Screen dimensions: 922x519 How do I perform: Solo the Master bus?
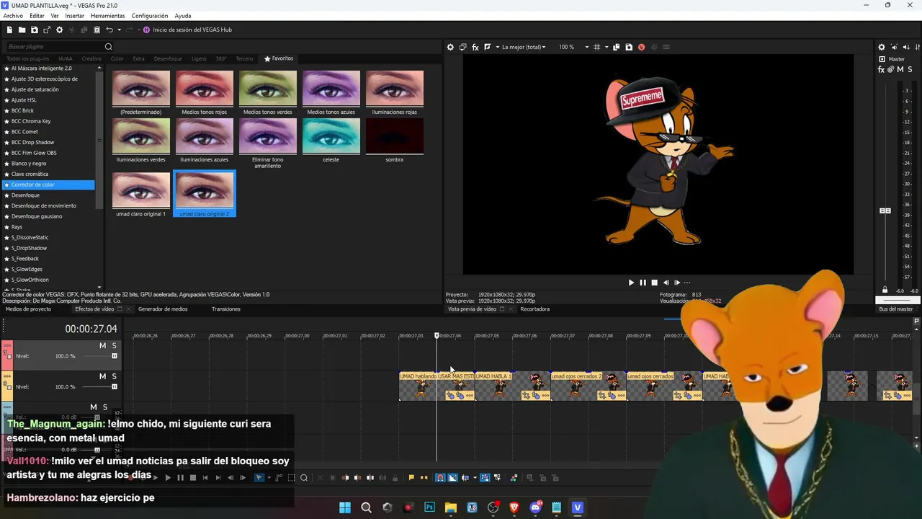[x=910, y=70]
